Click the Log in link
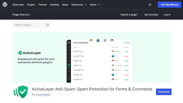 pyautogui.click(x=167, y=15)
